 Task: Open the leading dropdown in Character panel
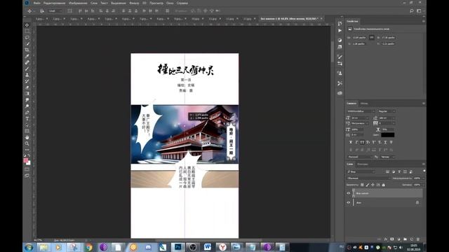tap(387, 118)
